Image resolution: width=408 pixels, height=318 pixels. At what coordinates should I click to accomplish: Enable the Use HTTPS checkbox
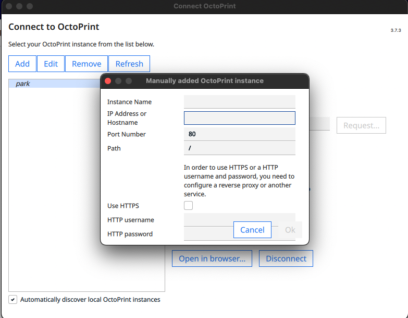[189, 205]
